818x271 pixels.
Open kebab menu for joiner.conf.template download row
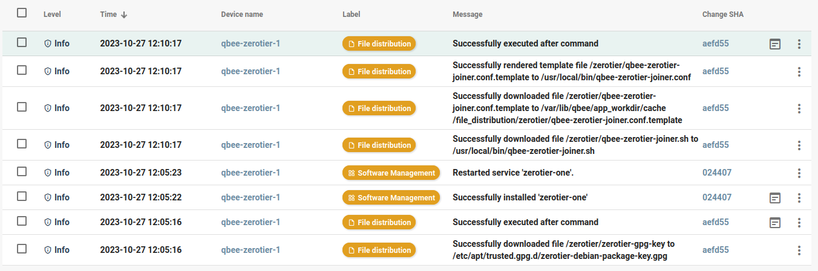coord(799,108)
